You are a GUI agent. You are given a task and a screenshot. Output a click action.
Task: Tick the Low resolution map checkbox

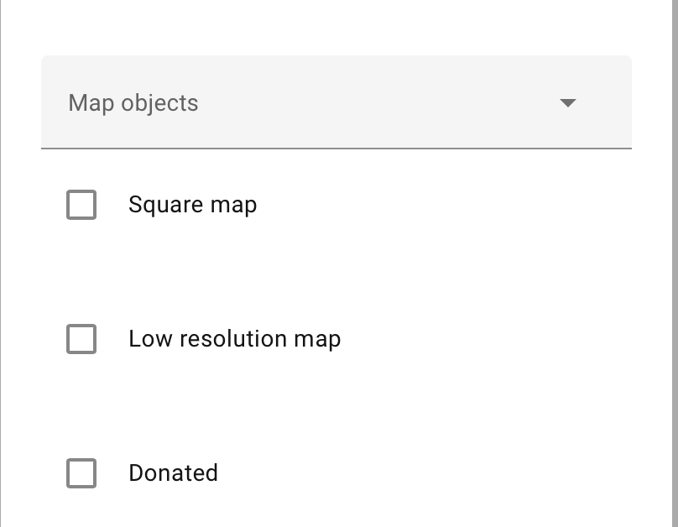tap(81, 339)
